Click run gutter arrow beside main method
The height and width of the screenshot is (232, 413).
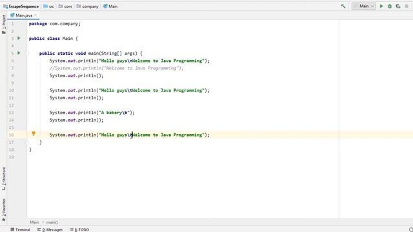point(19,53)
